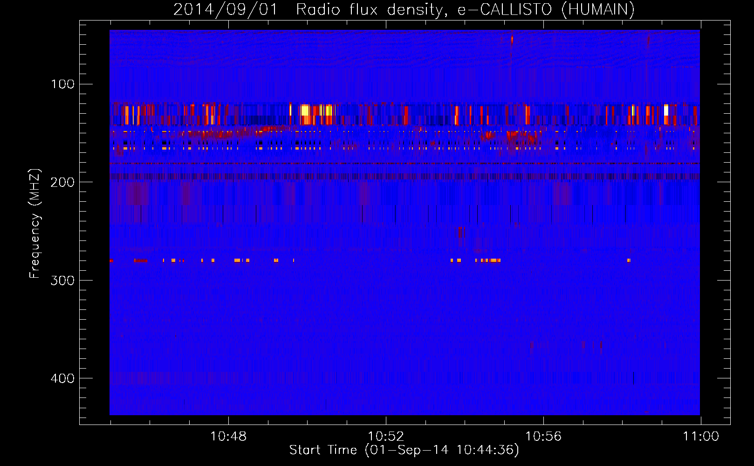Click the 400 frequency tick label
Image resolution: width=754 pixels, height=466 pixels.
[63, 378]
